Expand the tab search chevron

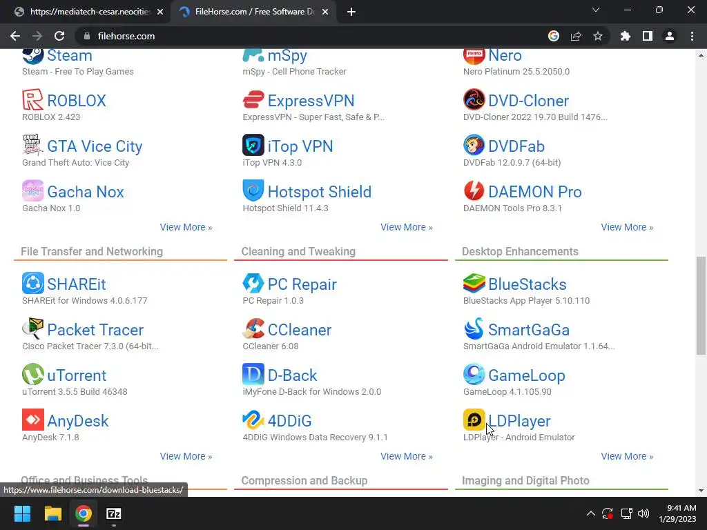[596, 10]
